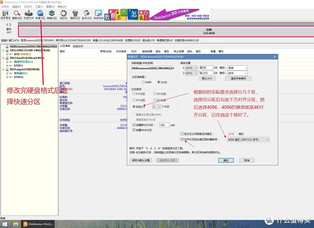Click the 删除分区 (Delete Partition) icon
Image resolution: width=314 pixels, height=228 pixels.
(75, 13)
